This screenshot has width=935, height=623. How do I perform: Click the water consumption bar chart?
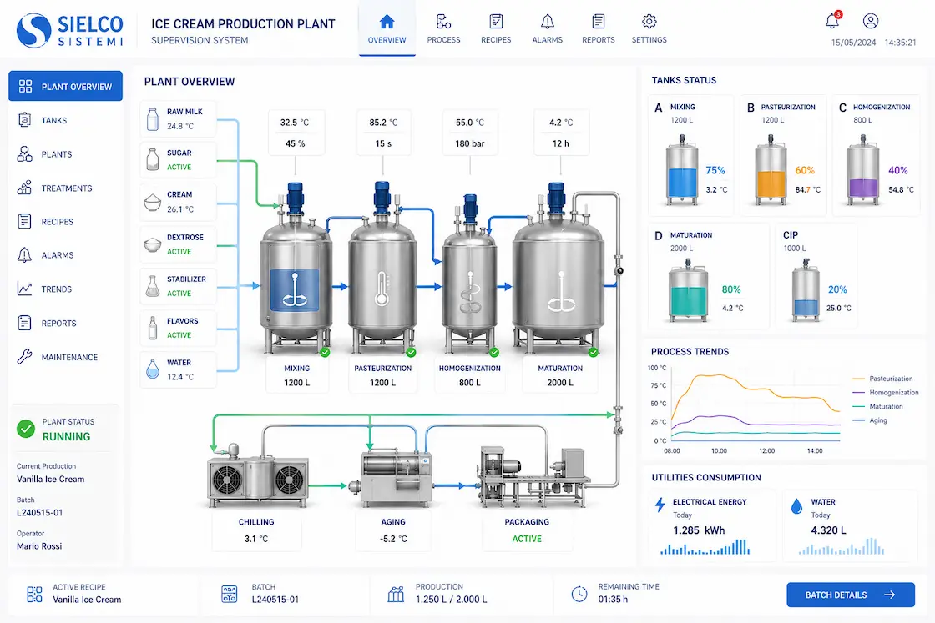(841, 547)
